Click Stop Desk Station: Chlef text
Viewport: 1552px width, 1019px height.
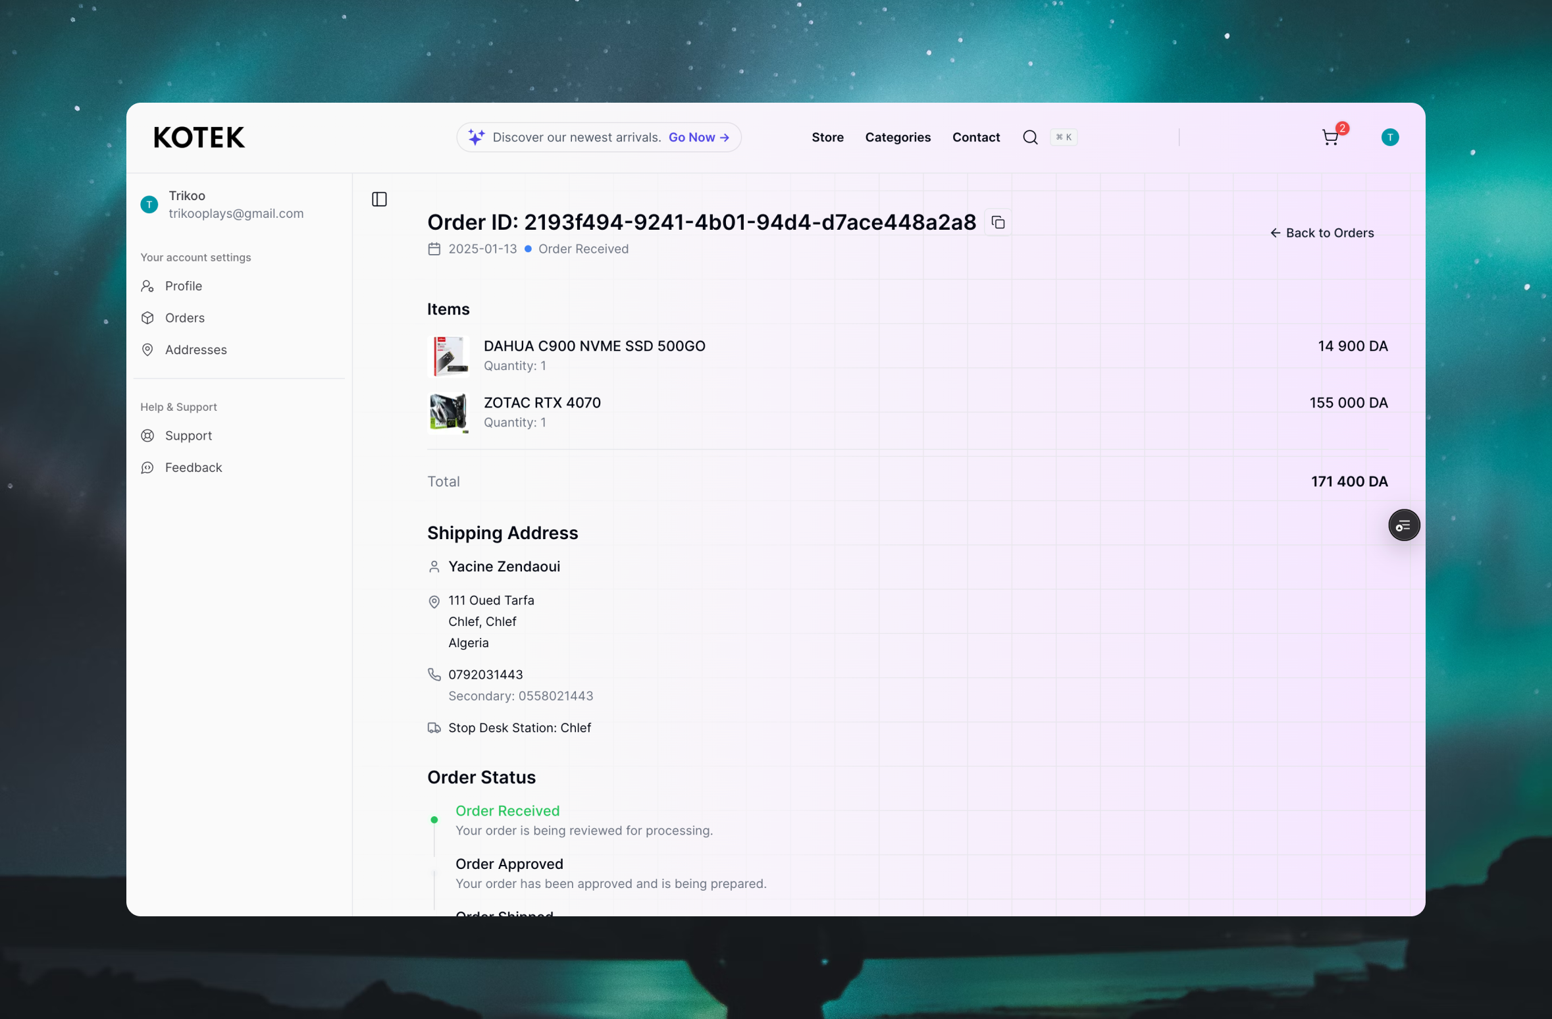click(520, 728)
